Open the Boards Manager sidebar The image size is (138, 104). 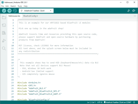tap(4, 25)
